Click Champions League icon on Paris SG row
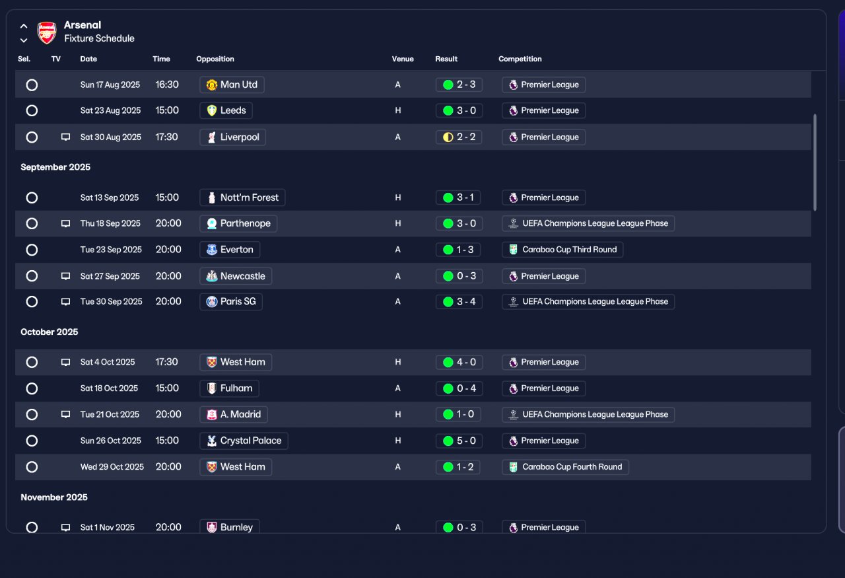The image size is (845, 578). [x=514, y=301]
